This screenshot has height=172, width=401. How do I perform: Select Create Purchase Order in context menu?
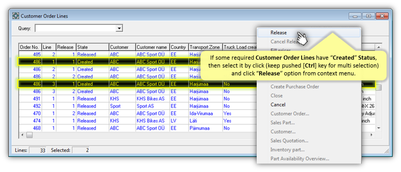295,86
